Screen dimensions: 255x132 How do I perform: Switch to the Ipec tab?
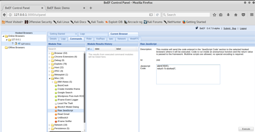(x=111, y=39)
